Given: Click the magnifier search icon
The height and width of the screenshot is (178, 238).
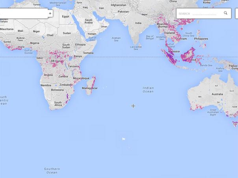Looking at the screenshot, I should click(x=225, y=13).
